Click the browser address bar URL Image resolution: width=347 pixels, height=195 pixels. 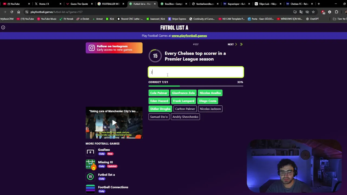(56, 12)
